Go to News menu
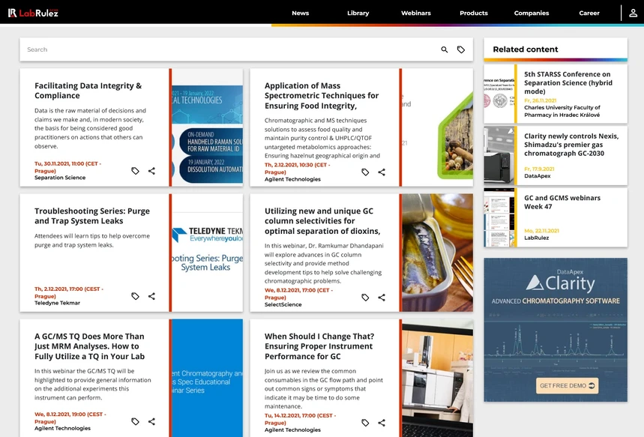The image size is (644, 437). tap(300, 13)
